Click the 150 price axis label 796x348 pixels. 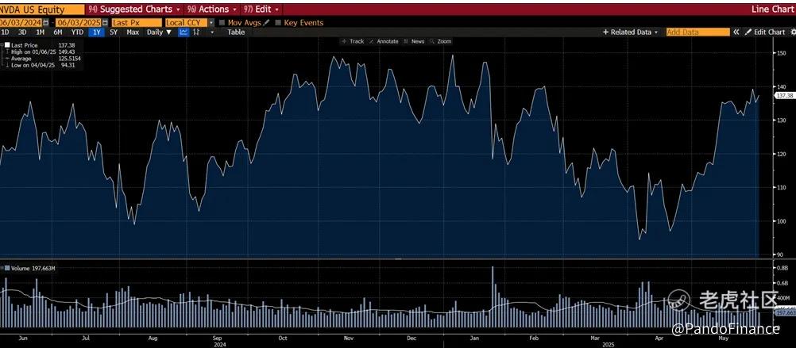782,54
